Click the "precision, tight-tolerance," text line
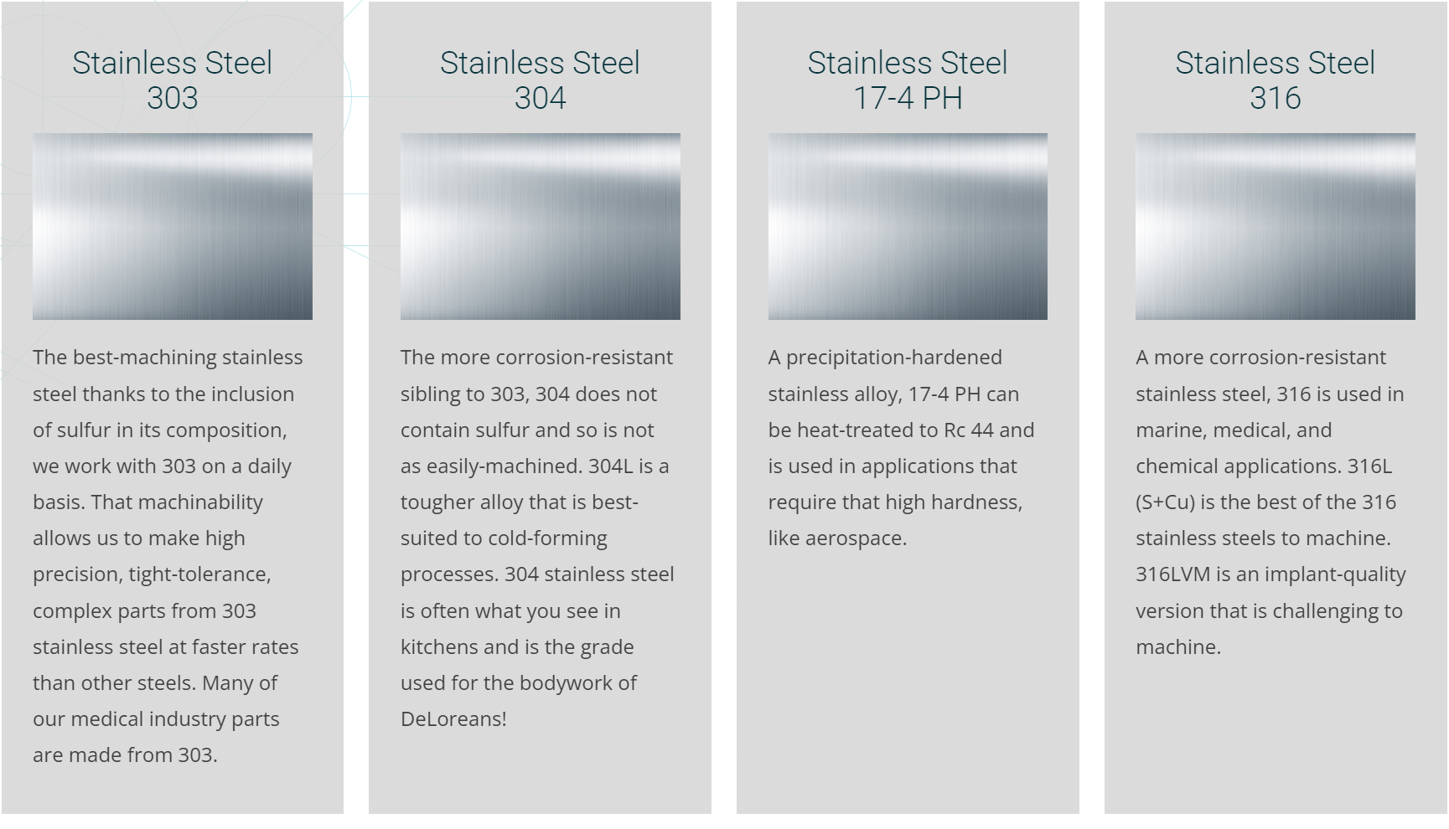This screenshot has width=1449, height=829. (x=152, y=574)
